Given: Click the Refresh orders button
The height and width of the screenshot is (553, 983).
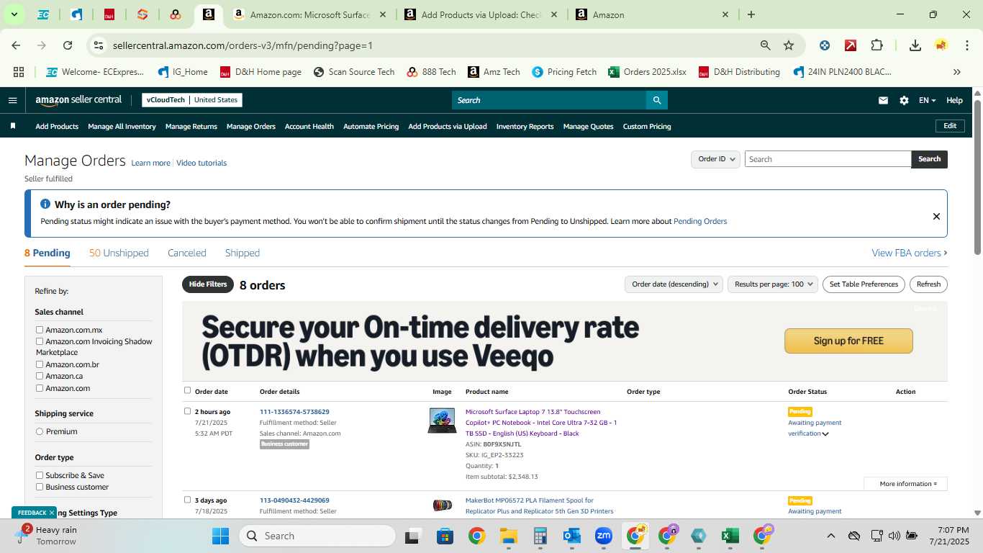Looking at the screenshot, I should coord(928,284).
